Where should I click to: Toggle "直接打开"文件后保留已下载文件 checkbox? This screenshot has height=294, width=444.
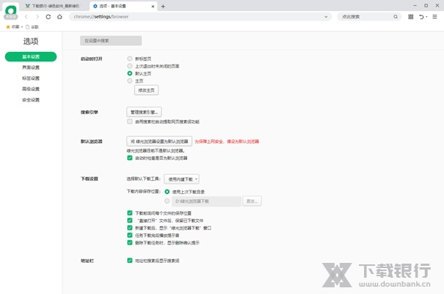click(x=129, y=220)
